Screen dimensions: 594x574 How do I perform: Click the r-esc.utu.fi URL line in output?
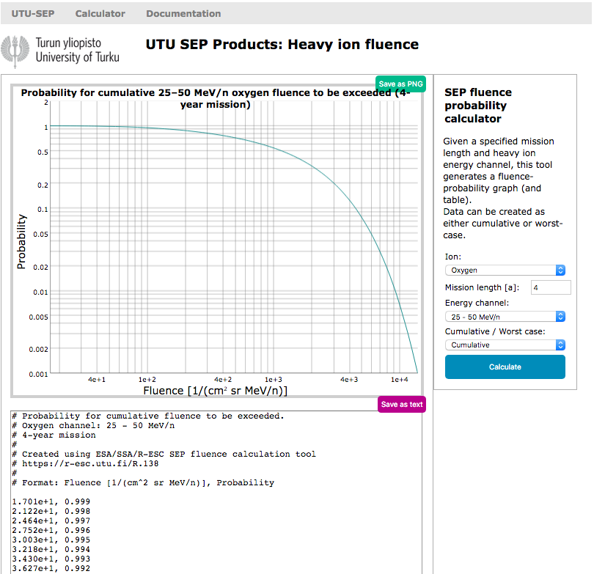[90, 463]
